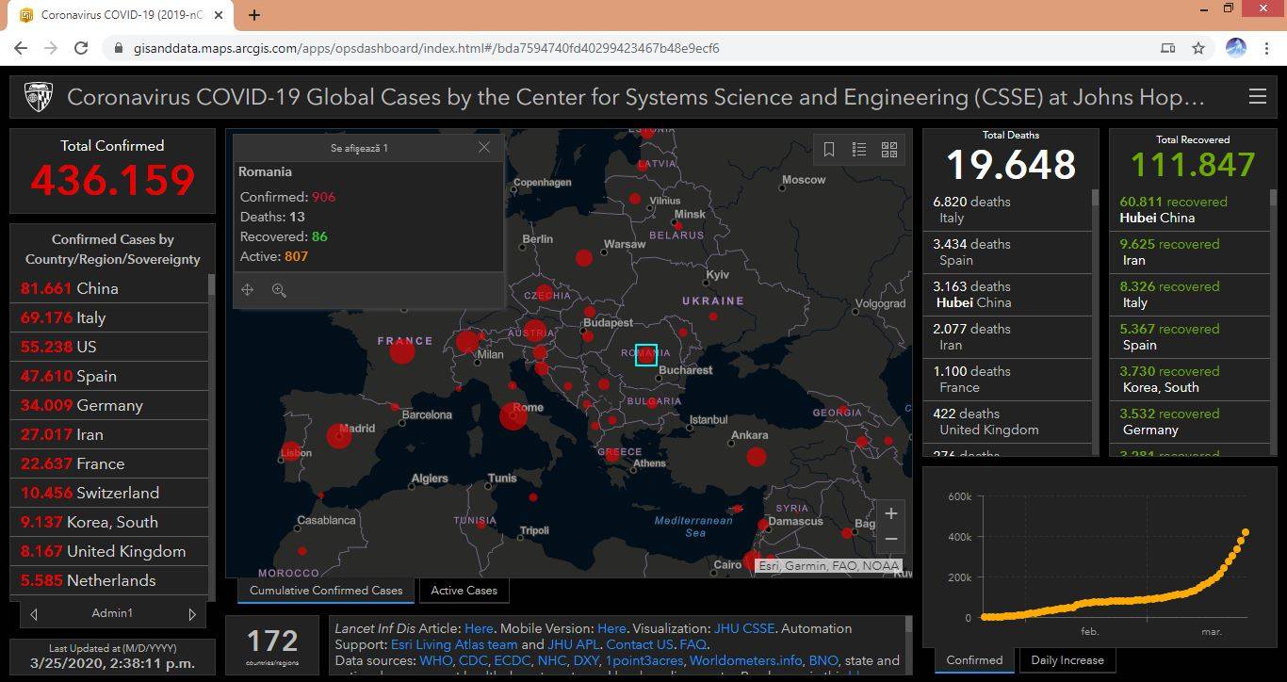
Task: Open the bookmarks icon on map
Action: coord(829,150)
